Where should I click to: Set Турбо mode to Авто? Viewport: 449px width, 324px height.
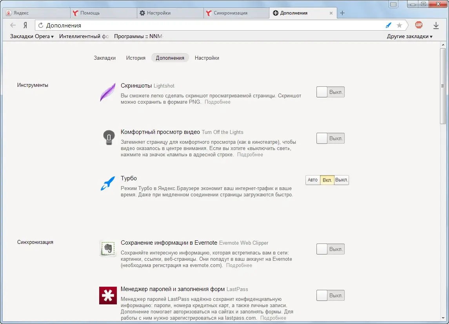[313, 180]
